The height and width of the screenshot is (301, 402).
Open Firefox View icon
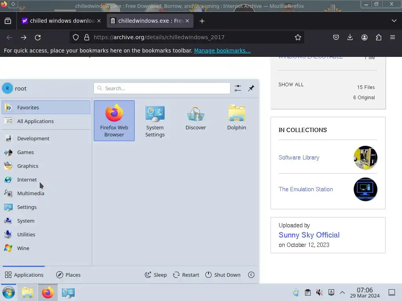tap(8, 21)
